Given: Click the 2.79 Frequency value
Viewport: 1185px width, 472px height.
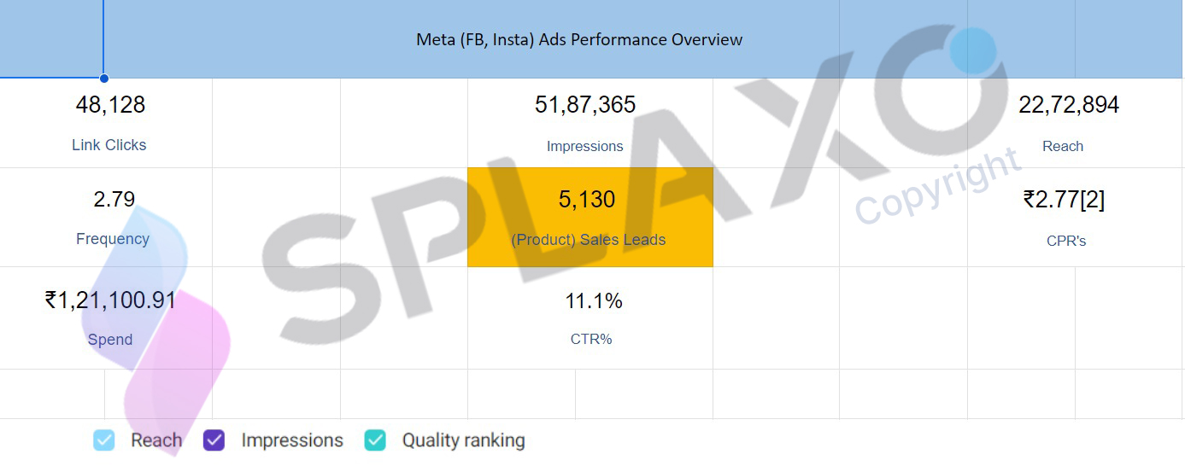Looking at the screenshot, I should tap(114, 200).
